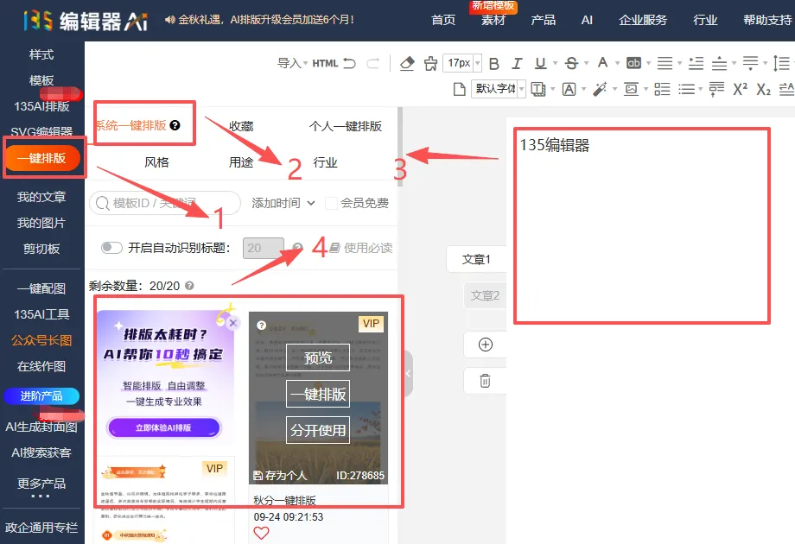Select the eraser clear-format tool

[407, 63]
